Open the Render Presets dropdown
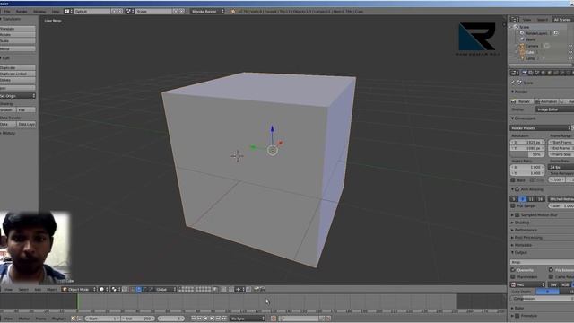 click(x=540, y=128)
